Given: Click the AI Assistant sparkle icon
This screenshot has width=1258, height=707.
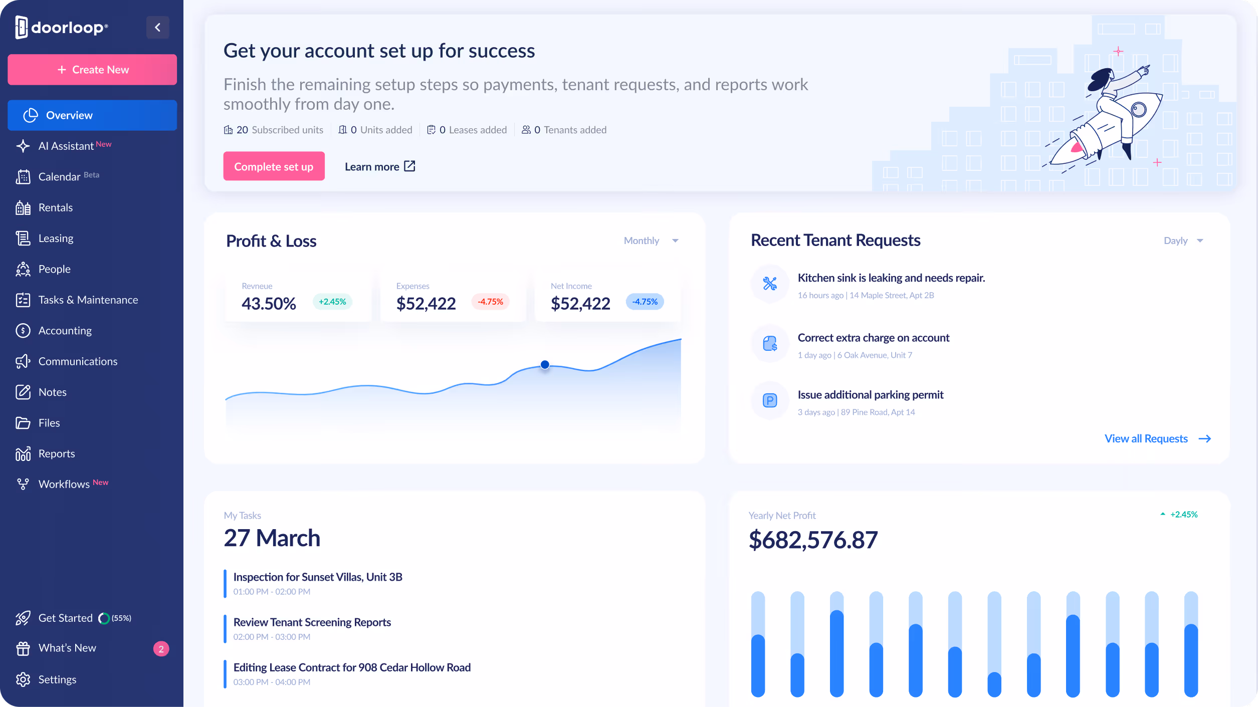Looking at the screenshot, I should (x=23, y=146).
